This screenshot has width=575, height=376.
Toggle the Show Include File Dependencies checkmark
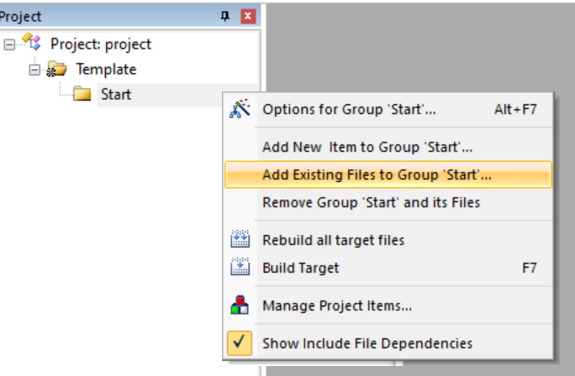(x=240, y=343)
